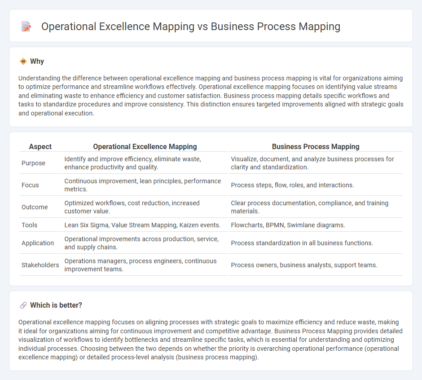Click the paragraph starting 'Operational excellence mapping focuses on aligning'
The image size is (422, 380).
(x=211, y=340)
